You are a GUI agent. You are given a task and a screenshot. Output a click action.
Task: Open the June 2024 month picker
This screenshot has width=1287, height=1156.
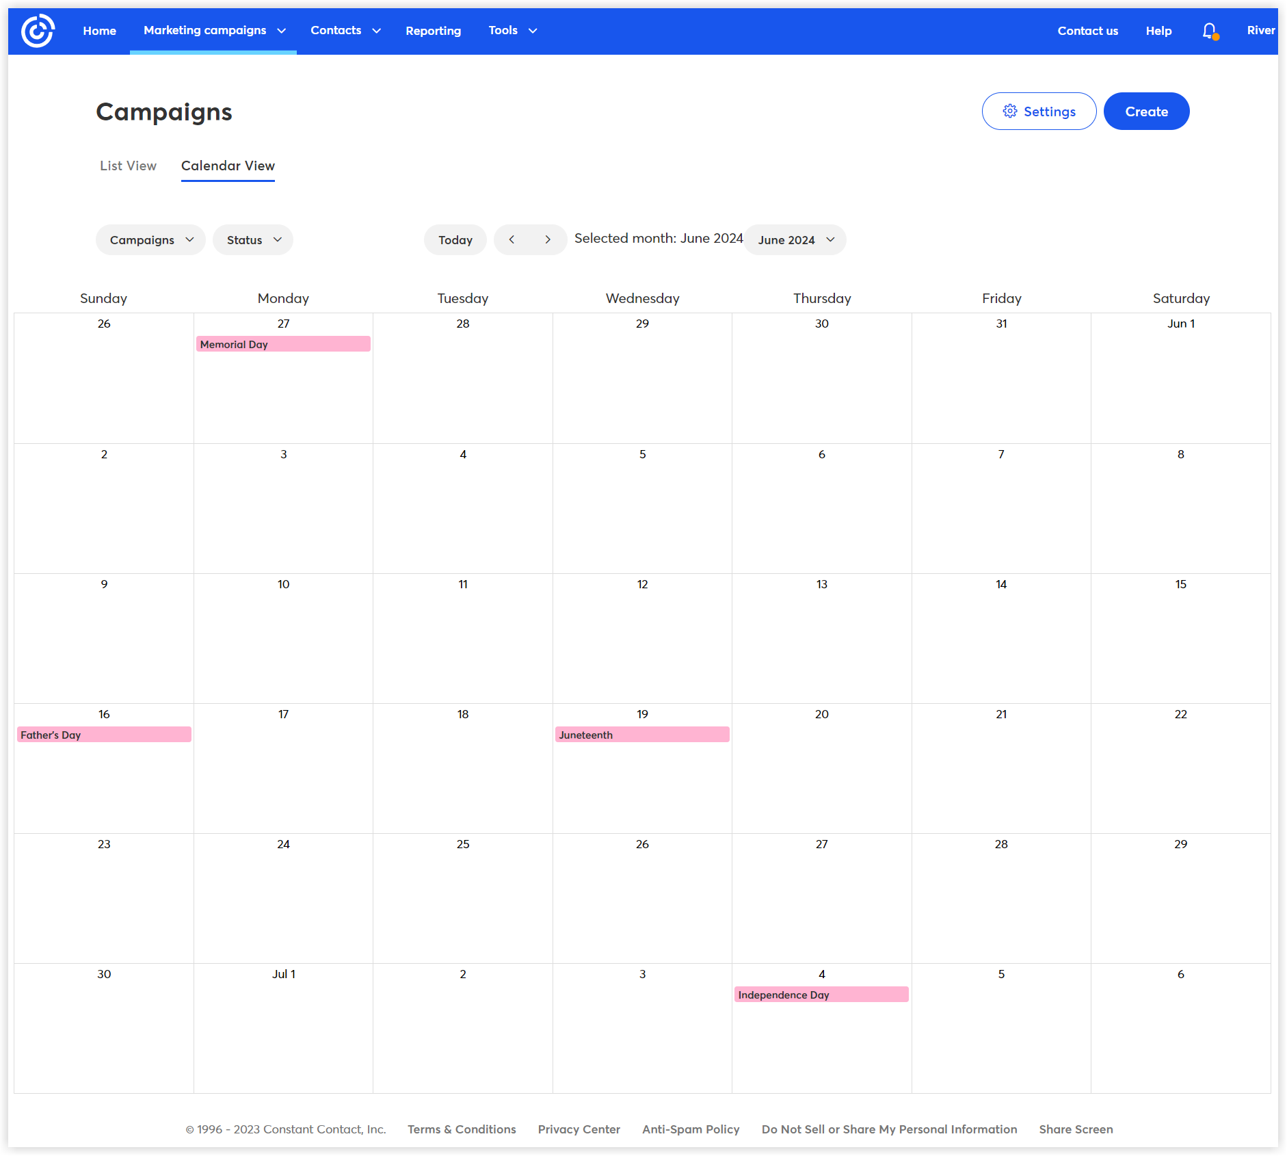[x=795, y=239]
